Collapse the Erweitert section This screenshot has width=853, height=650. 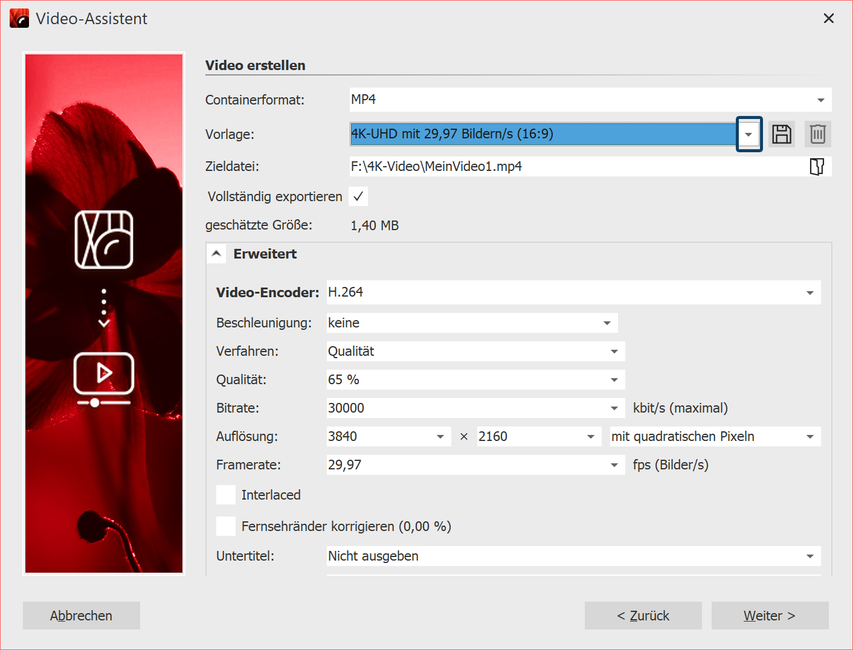[x=216, y=253]
